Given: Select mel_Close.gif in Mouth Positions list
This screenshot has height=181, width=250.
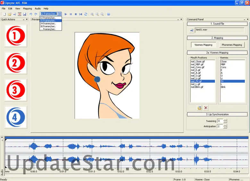Looking at the screenshot, I should pos(198,62).
